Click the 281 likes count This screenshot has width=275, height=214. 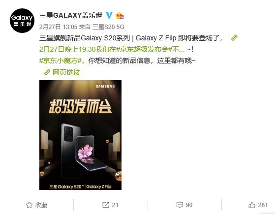[263, 205]
